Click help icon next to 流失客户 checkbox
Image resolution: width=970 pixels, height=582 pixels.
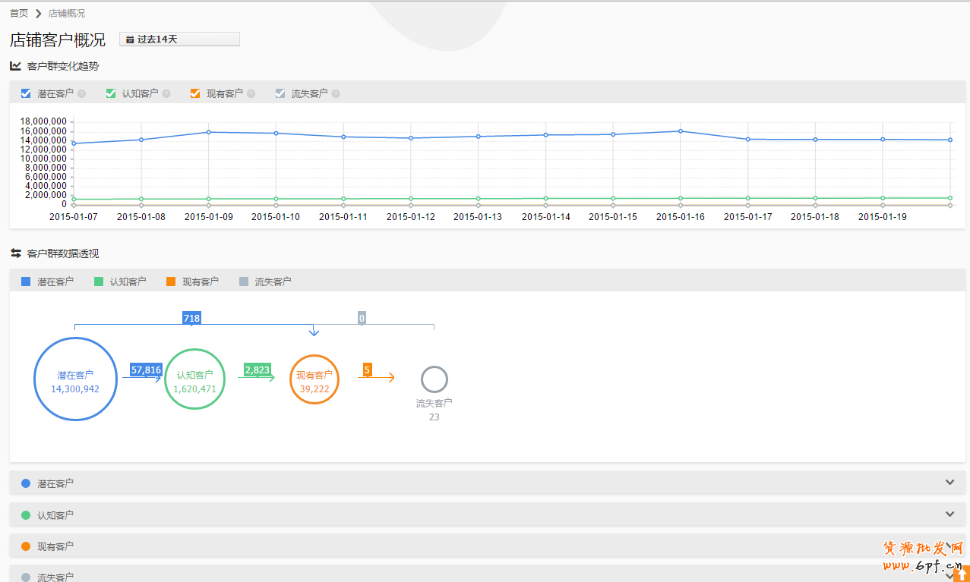[336, 94]
